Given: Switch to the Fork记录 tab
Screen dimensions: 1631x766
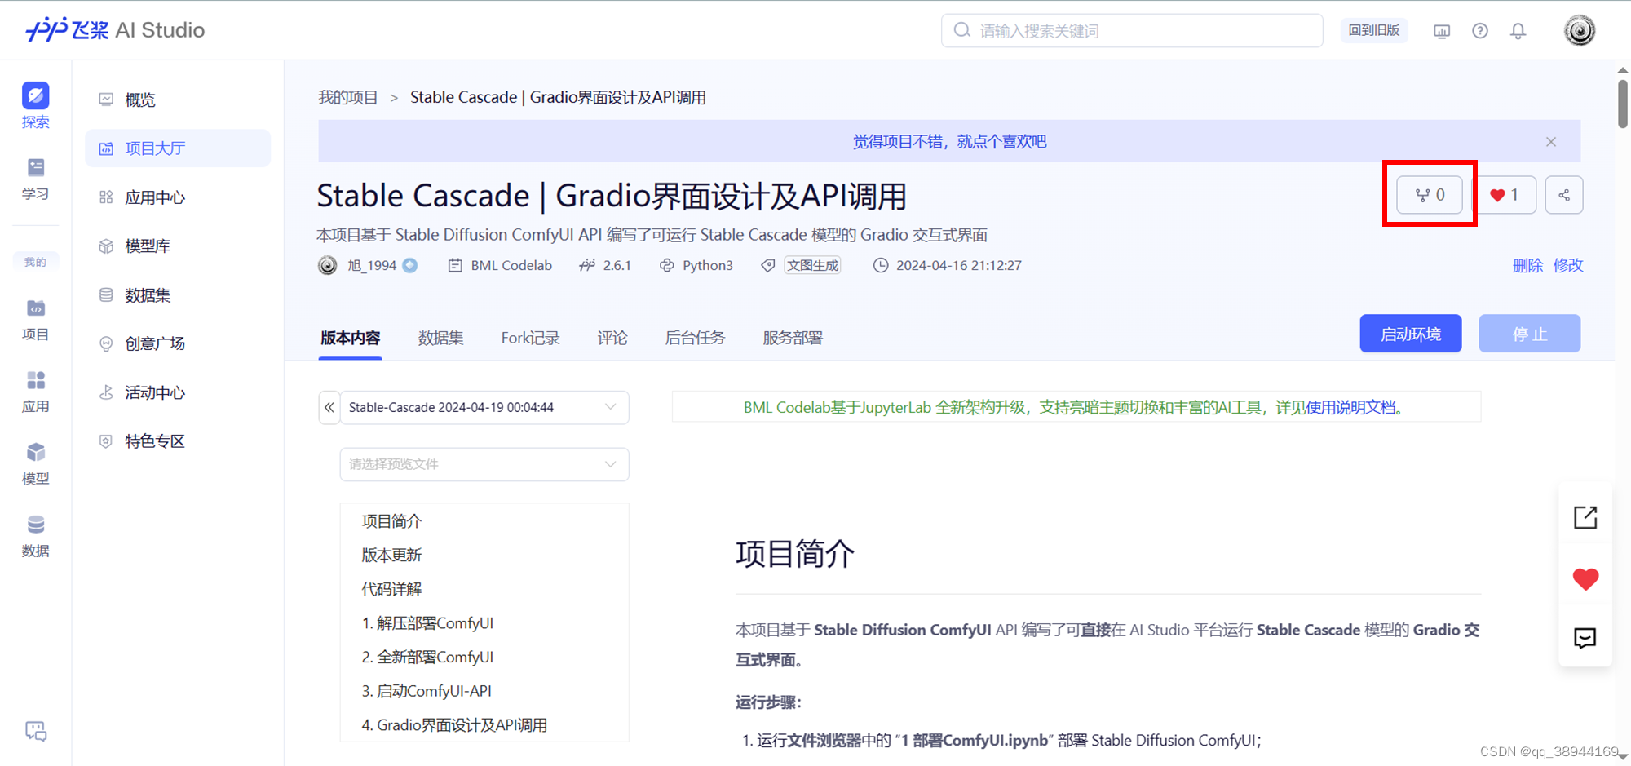Looking at the screenshot, I should [x=530, y=338].
